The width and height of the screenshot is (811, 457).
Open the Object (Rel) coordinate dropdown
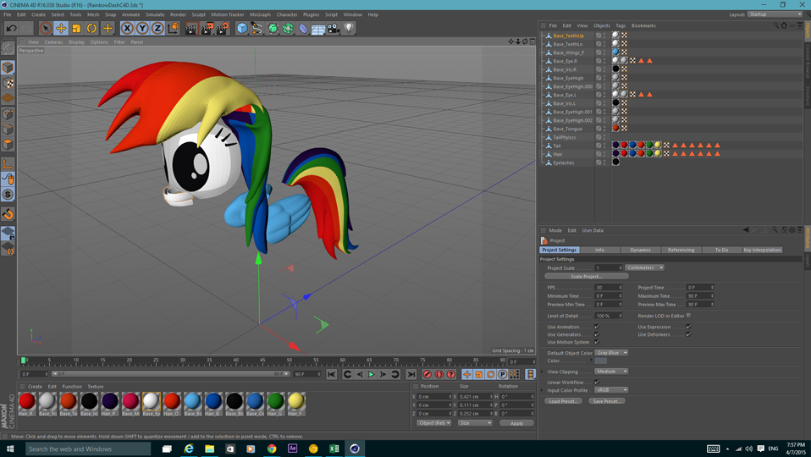click(x=434, y=423)
